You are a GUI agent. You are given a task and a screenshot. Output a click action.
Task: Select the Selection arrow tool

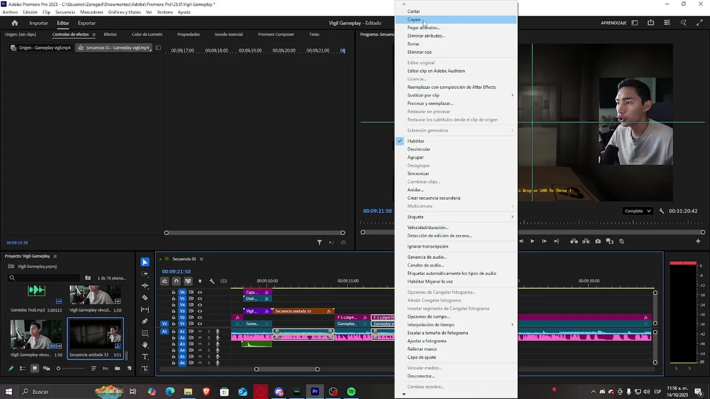coord(145,262)
